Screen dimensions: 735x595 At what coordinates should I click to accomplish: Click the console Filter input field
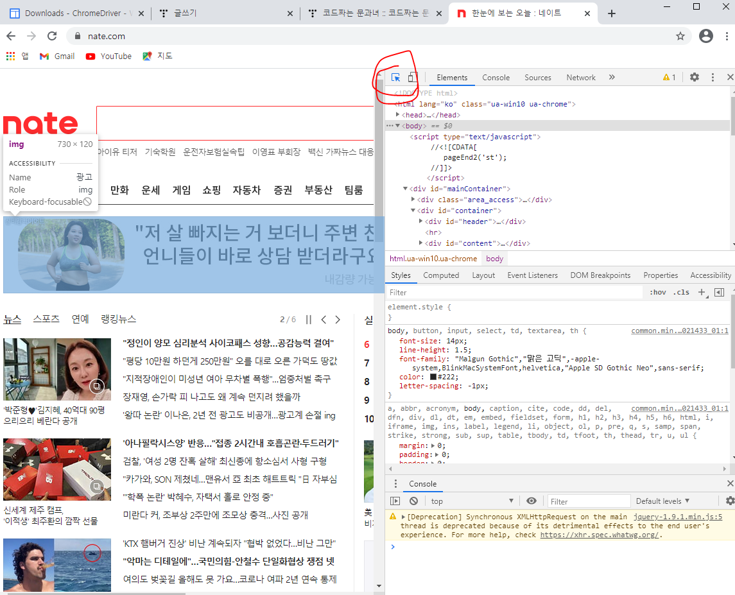589,501
